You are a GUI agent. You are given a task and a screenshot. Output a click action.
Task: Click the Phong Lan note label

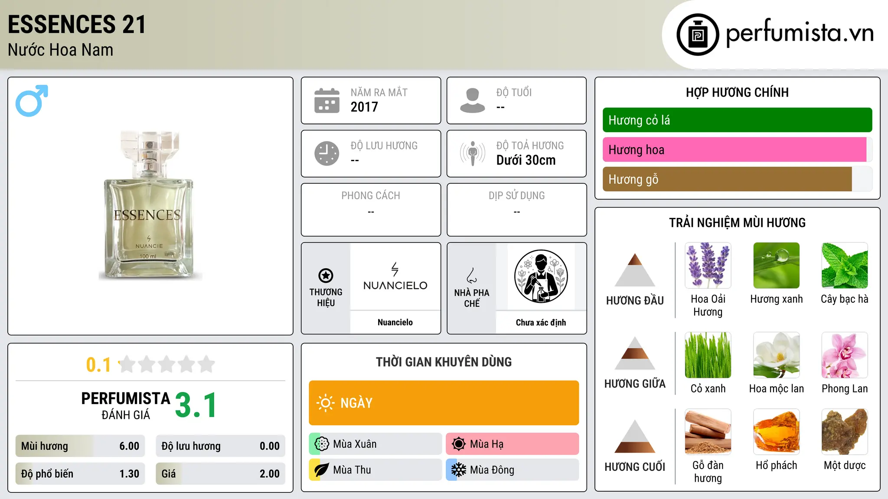tap(845, 389)
